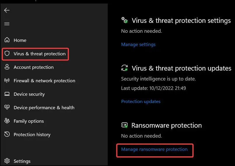This screenshot has height=166, width=235.
Task: Open the hamburger navigation menu
Action: pyautogui.click(x=7, y=24)
